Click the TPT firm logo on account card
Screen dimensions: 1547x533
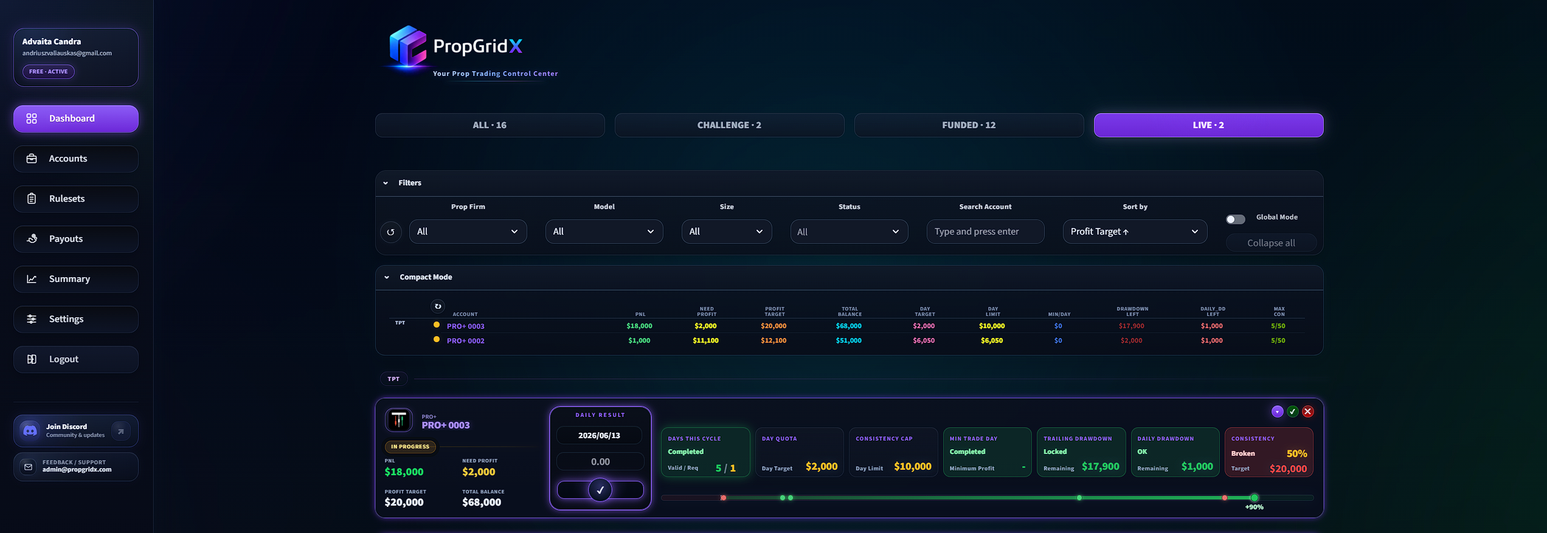pos(399,420)
